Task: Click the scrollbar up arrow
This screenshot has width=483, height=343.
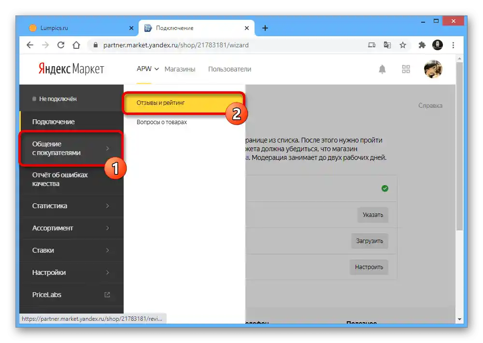Action: click(x=459, y=58)
